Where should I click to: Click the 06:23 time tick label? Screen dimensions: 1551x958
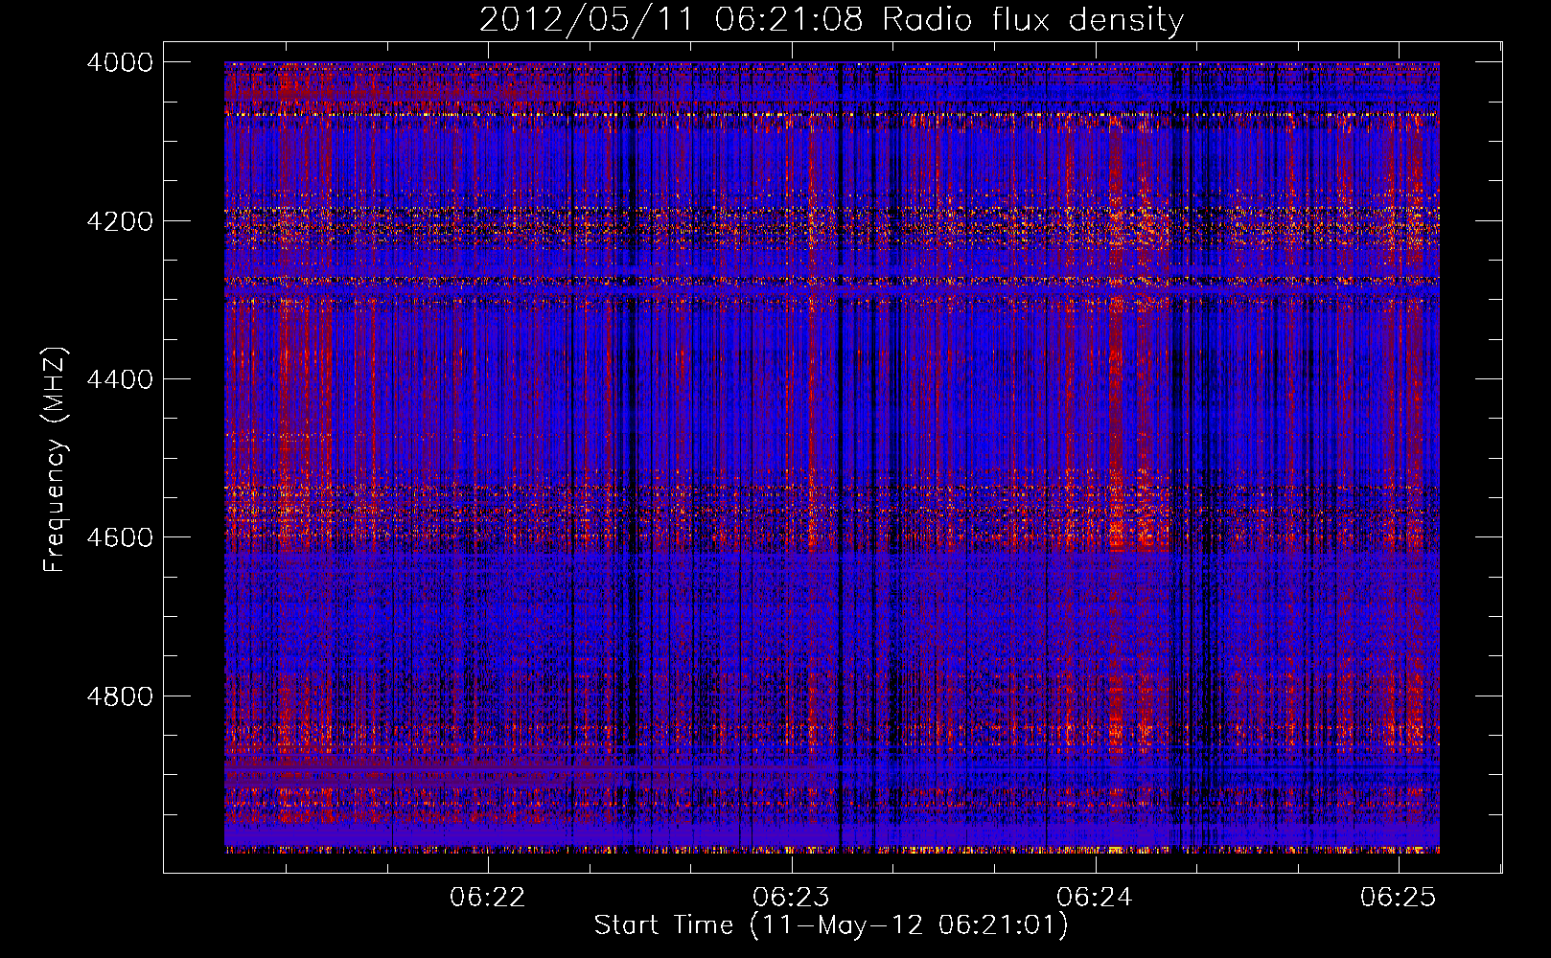pos(791,897)
